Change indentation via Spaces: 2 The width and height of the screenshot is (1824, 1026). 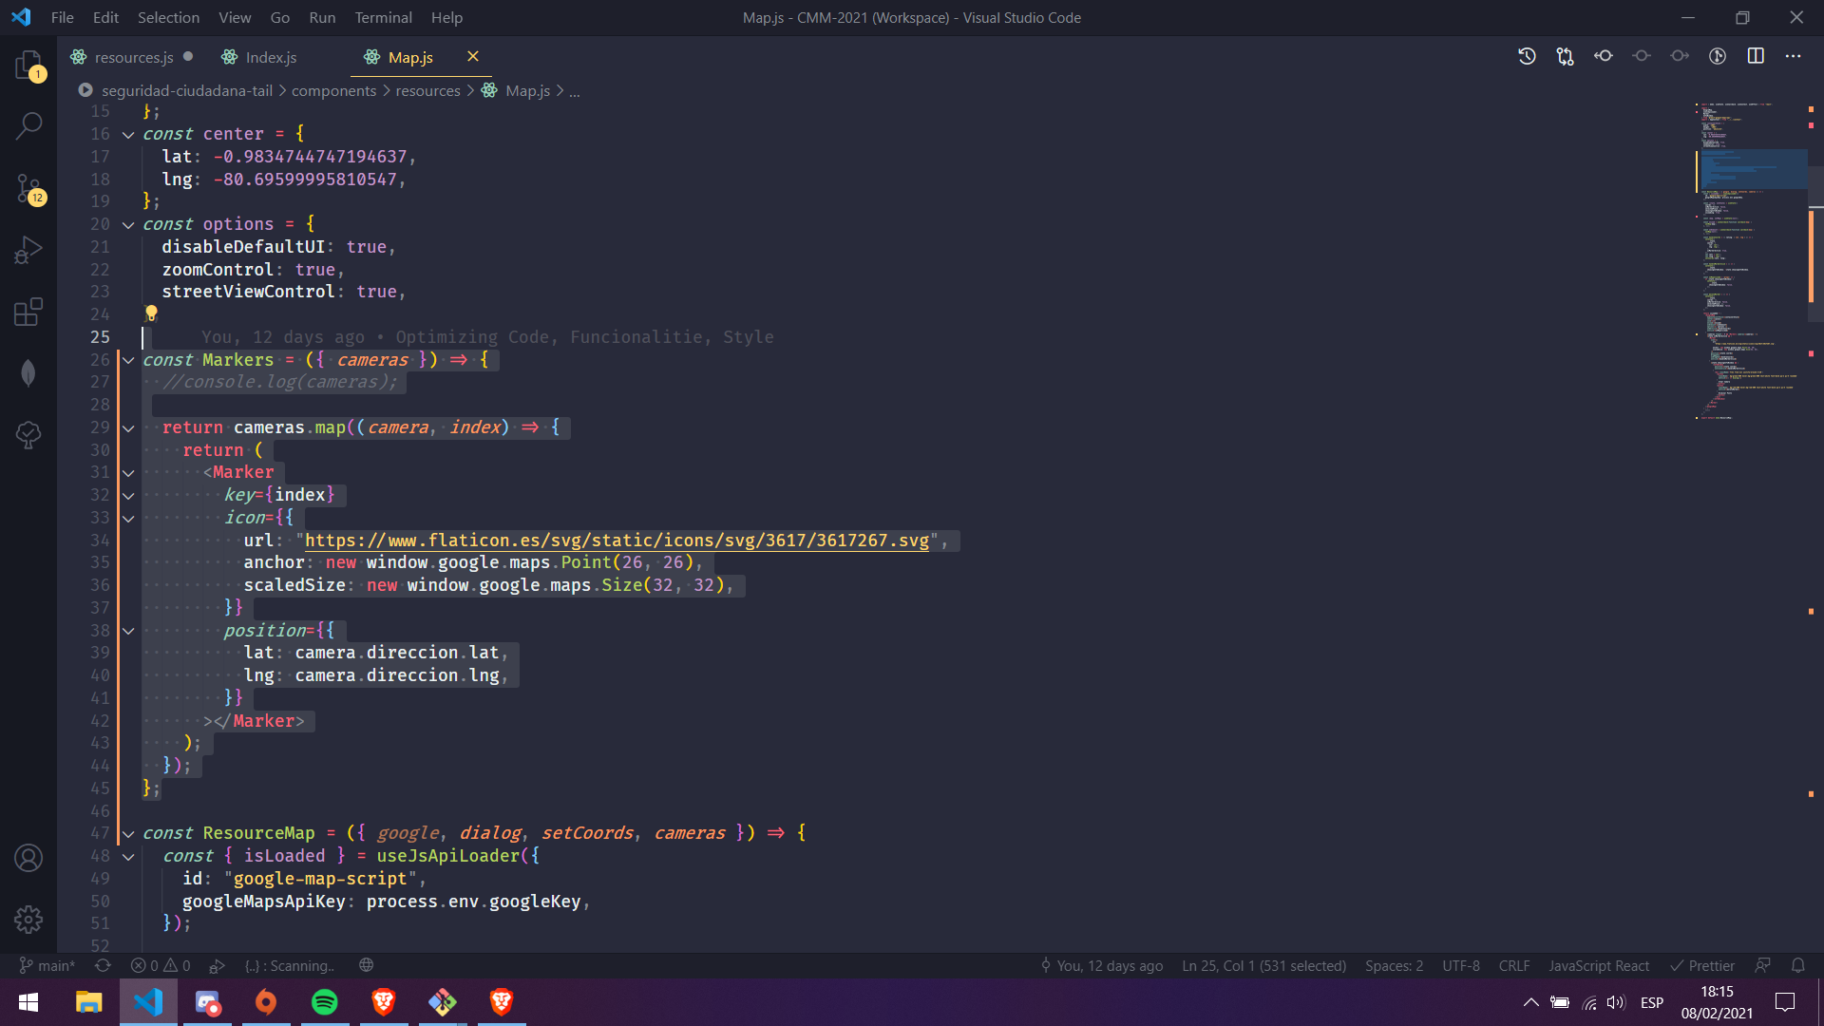coord(1394,965)
